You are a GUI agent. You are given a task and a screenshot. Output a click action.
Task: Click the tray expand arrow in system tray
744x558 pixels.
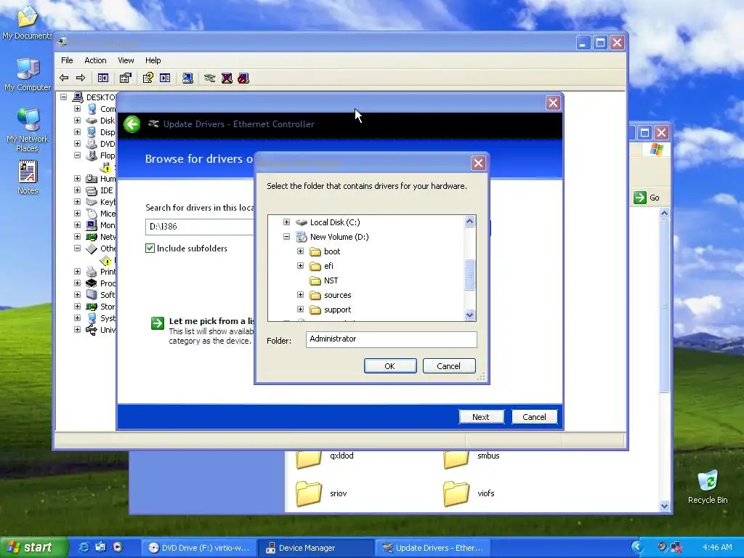[x=637, y=547]
